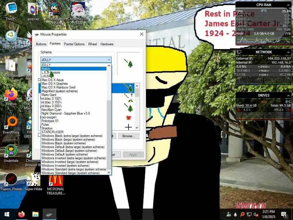This screenshot has width=293, height=220.
Task: Click the Mouse Properties taskbar button
Action: 49,214
